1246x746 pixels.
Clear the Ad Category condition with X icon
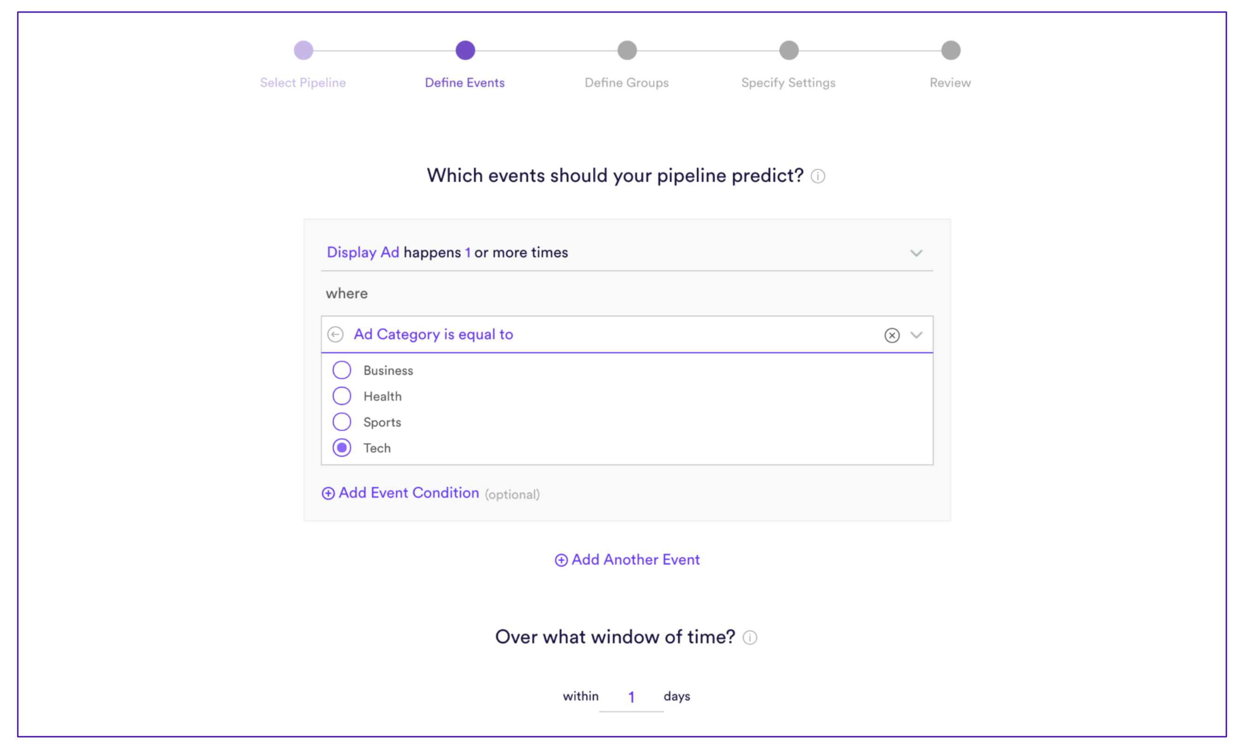point(891,335)
